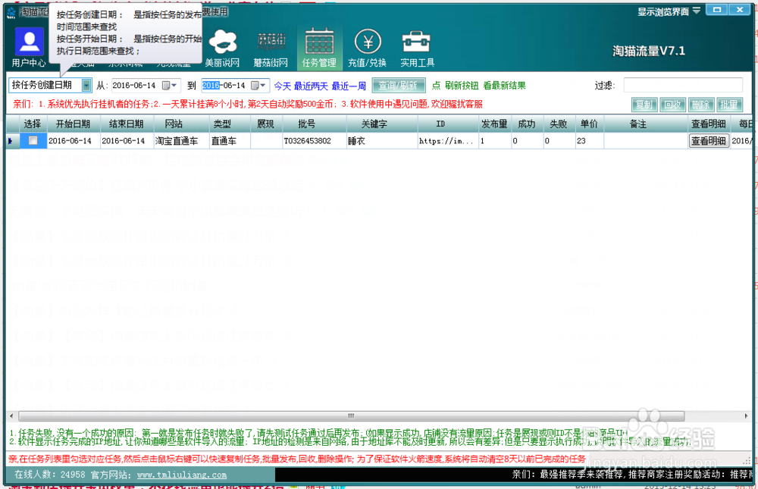Viewport: 758px width, 489px height.
Task: Open the www.tmliuliang.com website link
Action: 182,475
